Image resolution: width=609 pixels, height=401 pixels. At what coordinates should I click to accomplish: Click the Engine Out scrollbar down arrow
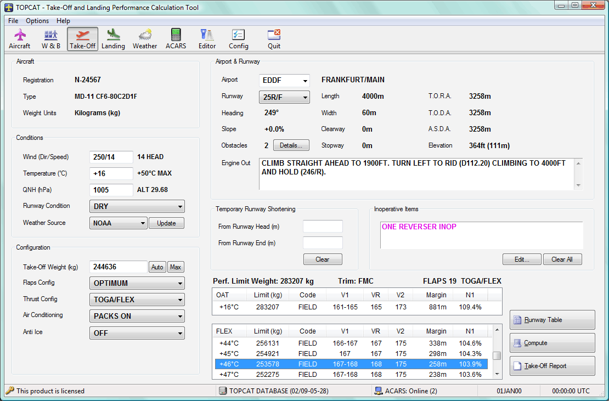(578, 185)
